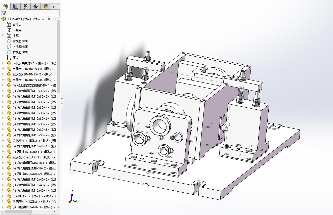The width and height of the screenshot is (333, 215).
Task: Select the 右视基准面 plane icon
Action: pyautogui.click(x=9, y=52)
